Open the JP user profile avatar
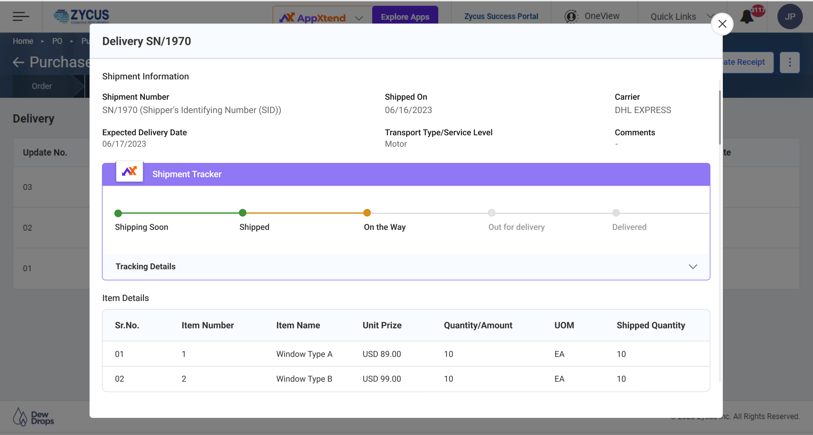813x435 pixels. [789, 17]
